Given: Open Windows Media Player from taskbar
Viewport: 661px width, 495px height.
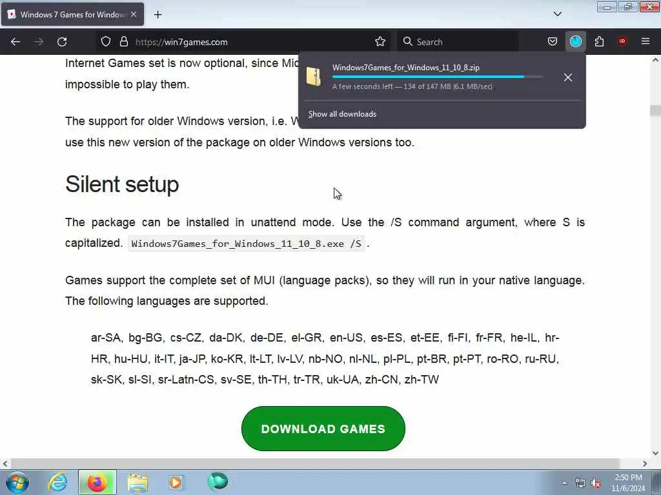Looking at the screenshot, I should [177, 482].
